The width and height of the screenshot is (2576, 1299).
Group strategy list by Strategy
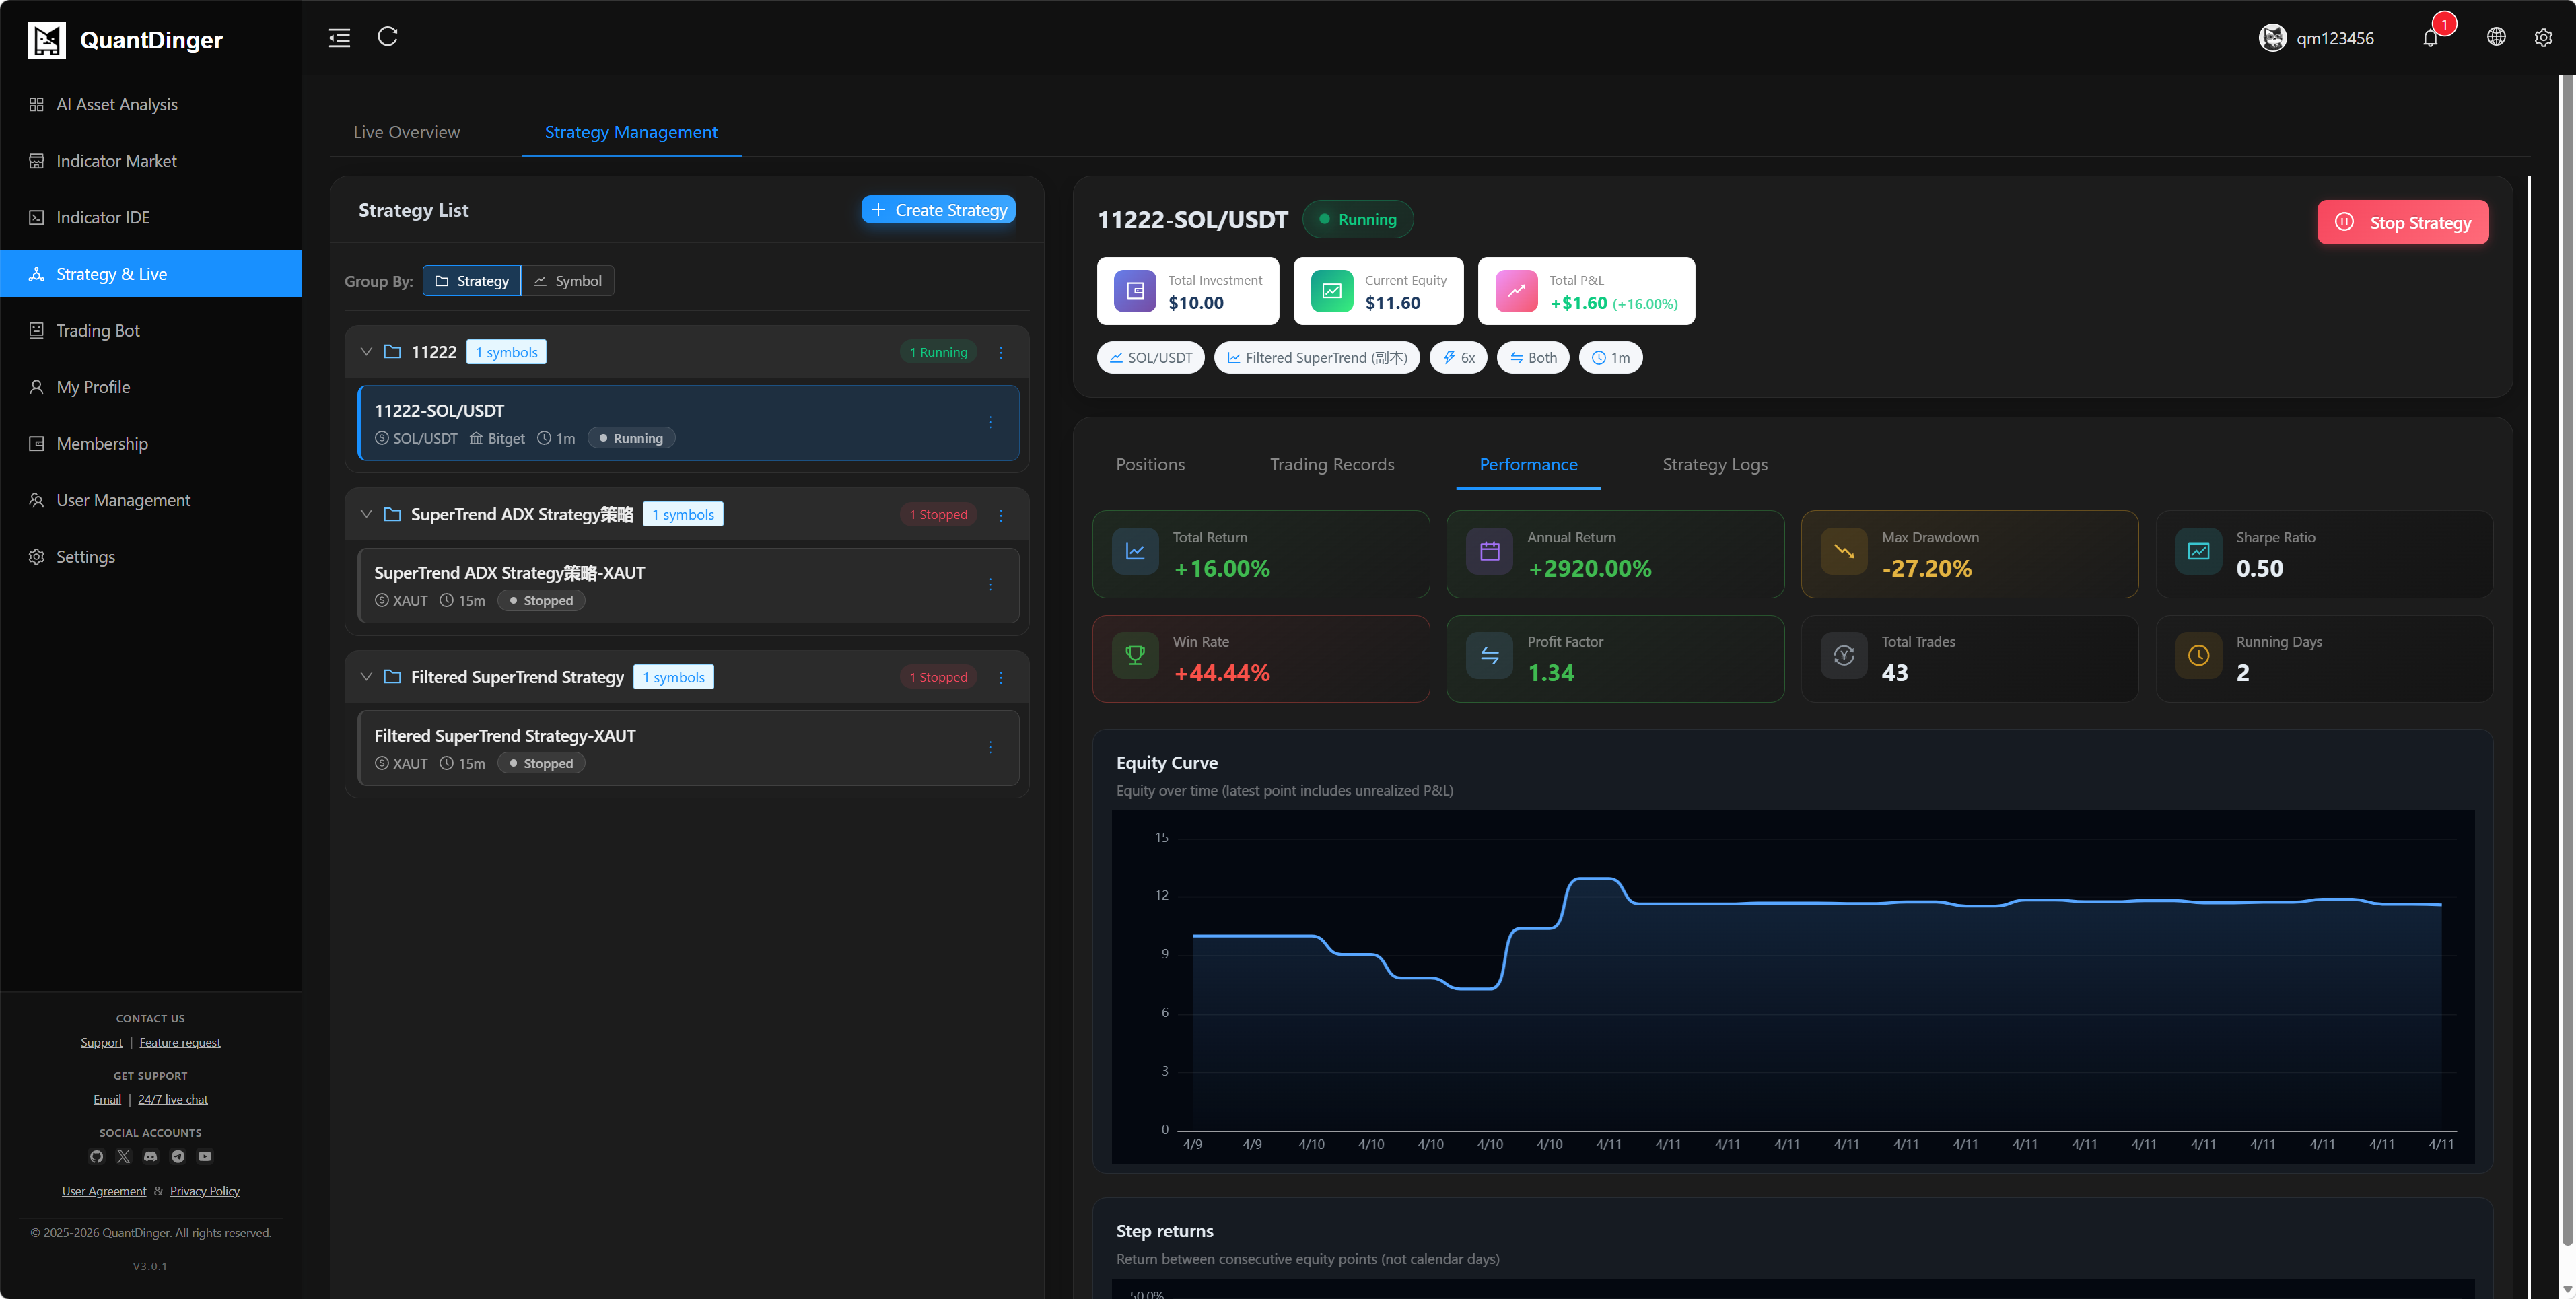click(x=472, y=281)
